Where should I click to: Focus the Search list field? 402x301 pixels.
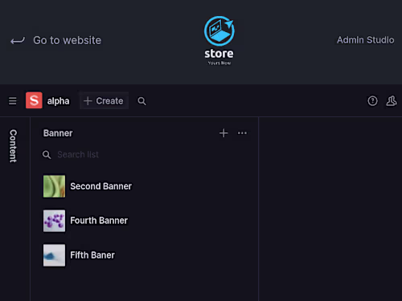[x=145, y=154]
